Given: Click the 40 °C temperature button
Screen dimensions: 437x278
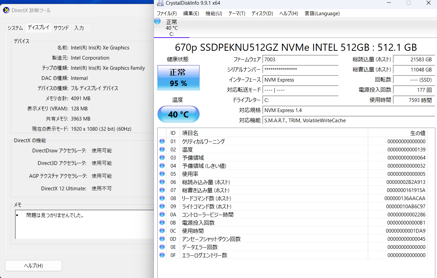Looking at the screenshot, I should click(x=178, y=114).
